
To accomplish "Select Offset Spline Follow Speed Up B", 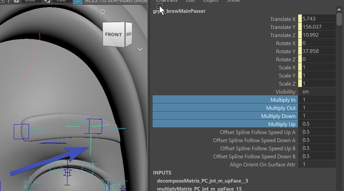I will pyautogui.click(x=258, y=149).
